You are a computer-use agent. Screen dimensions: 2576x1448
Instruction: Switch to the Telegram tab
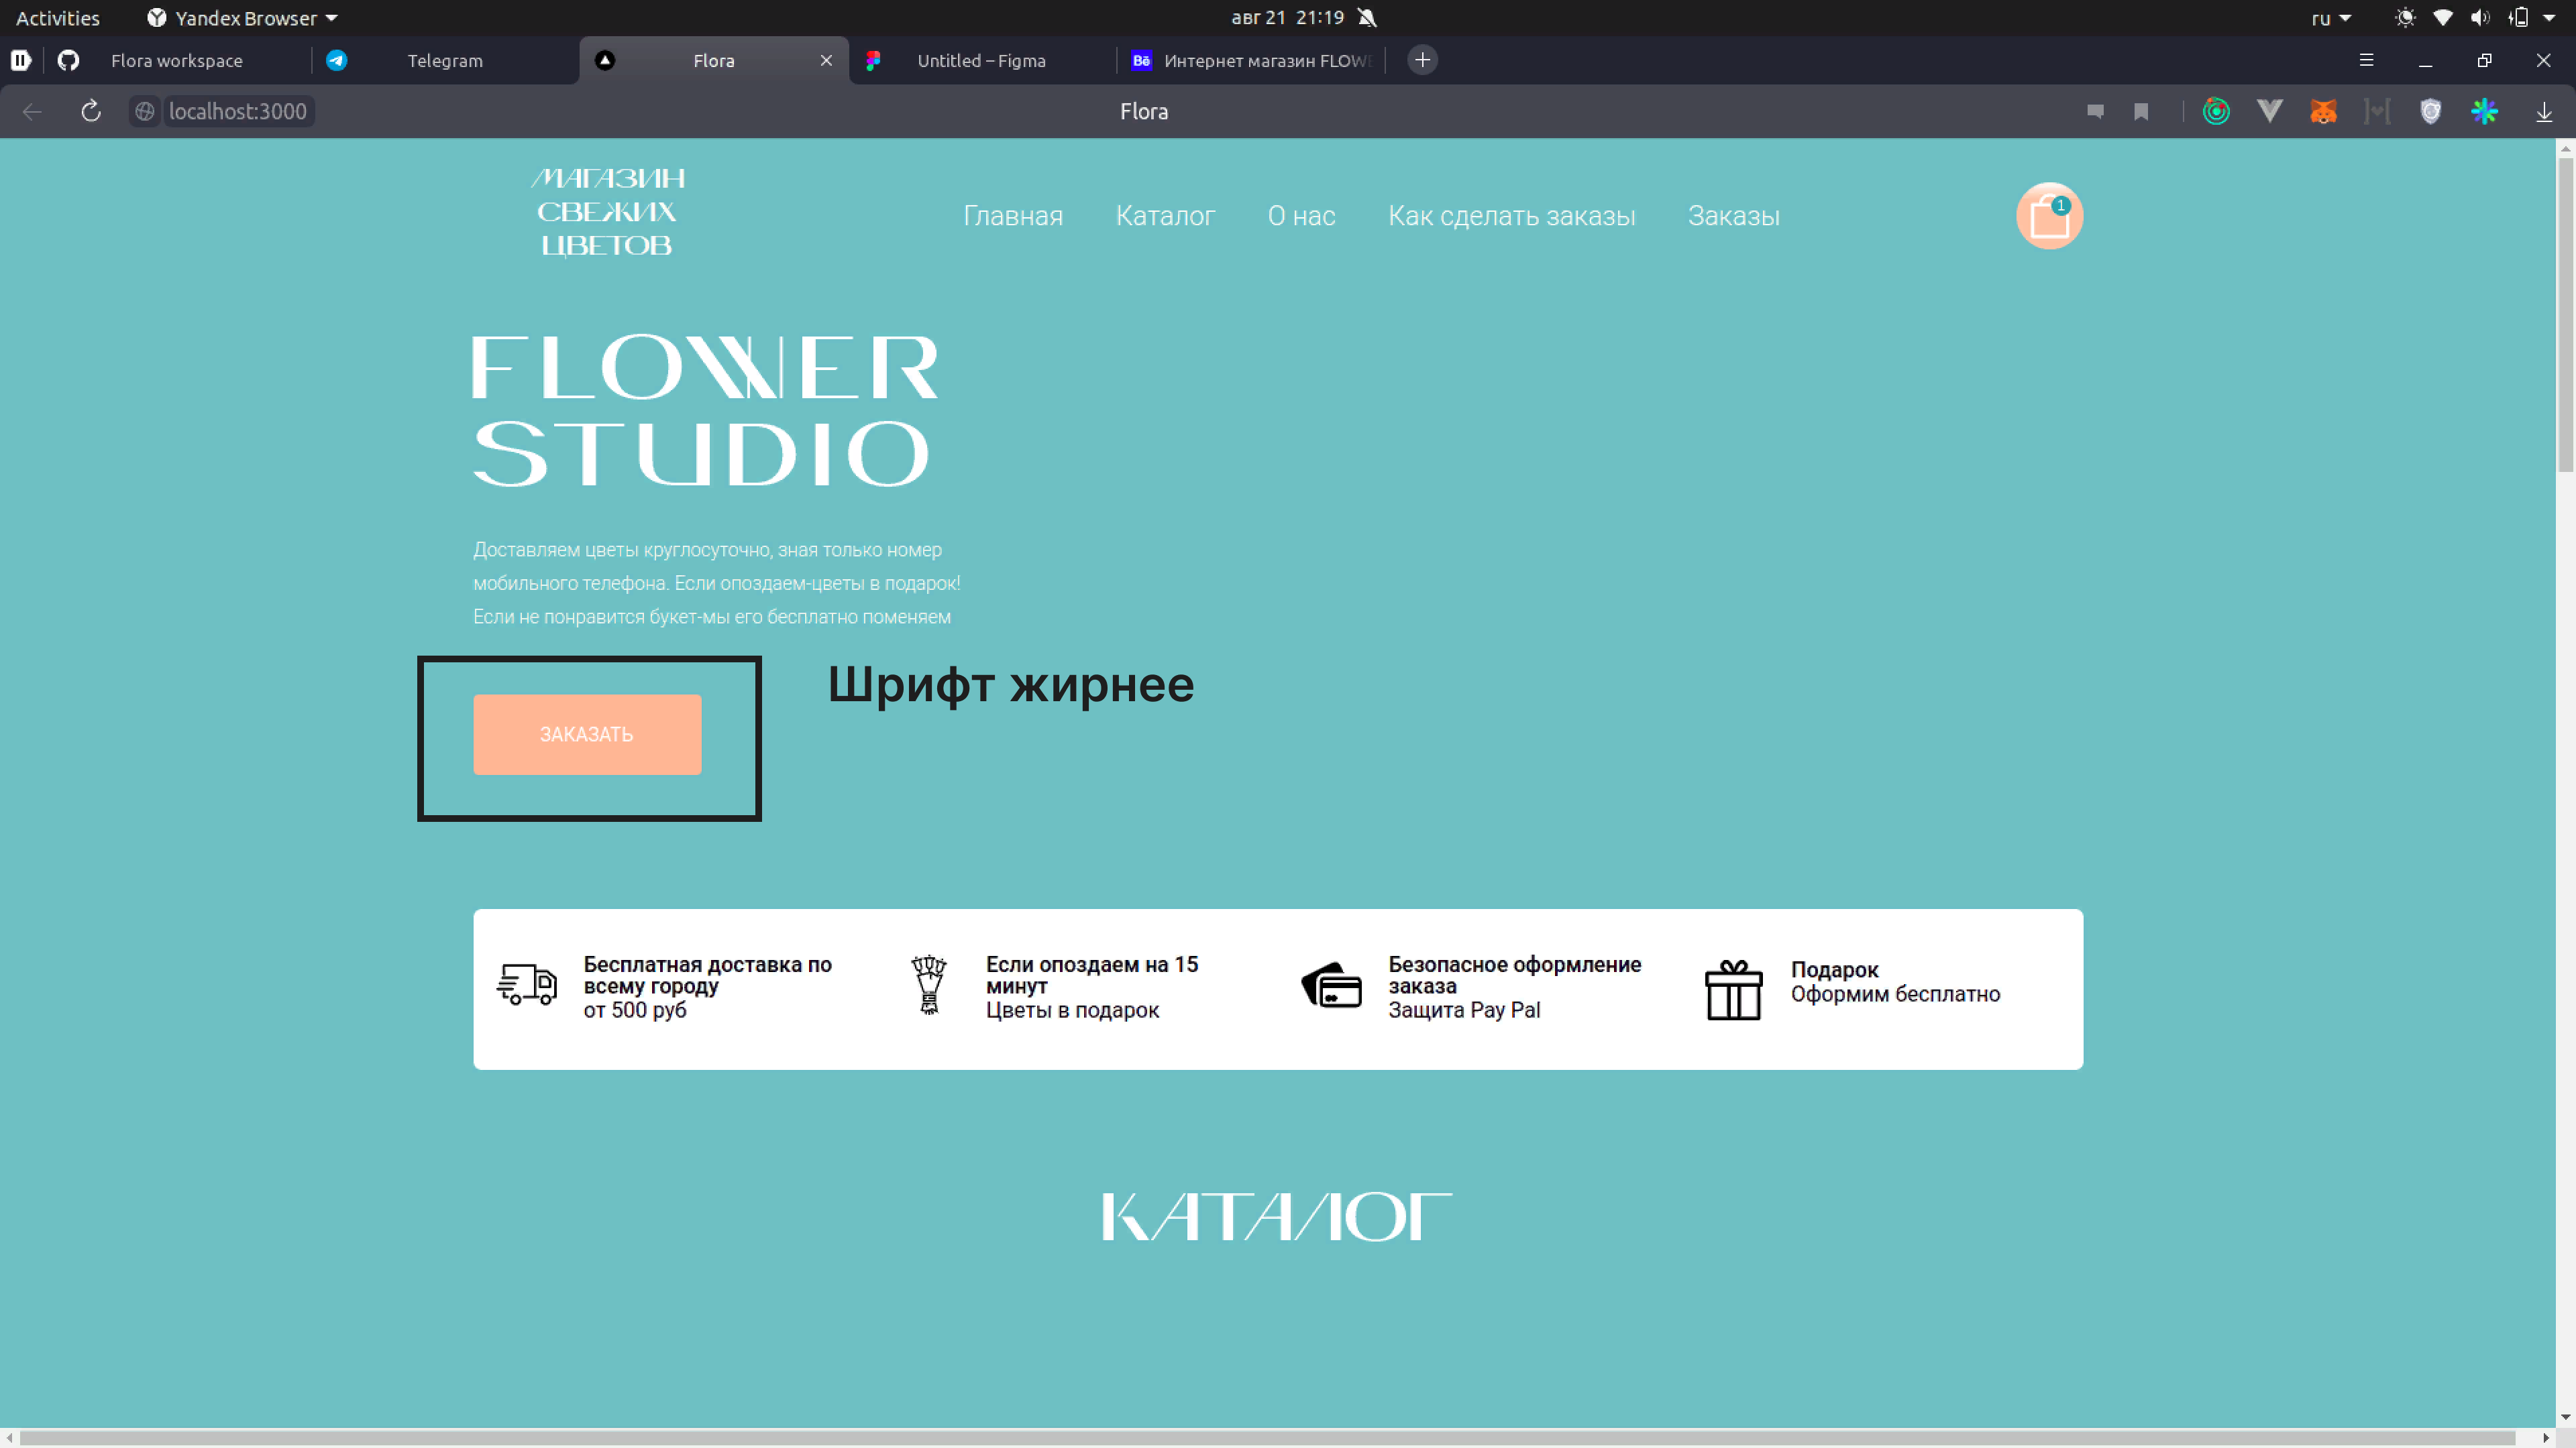[x=444, y=60]
